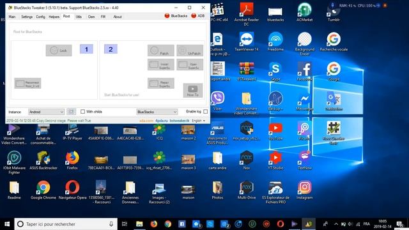
Task: Open the ASUS Backtracker shortcut
Action: (x=43, y=160)
